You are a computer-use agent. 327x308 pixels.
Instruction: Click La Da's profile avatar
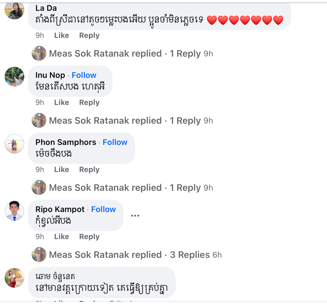click(x=14, y=10)
